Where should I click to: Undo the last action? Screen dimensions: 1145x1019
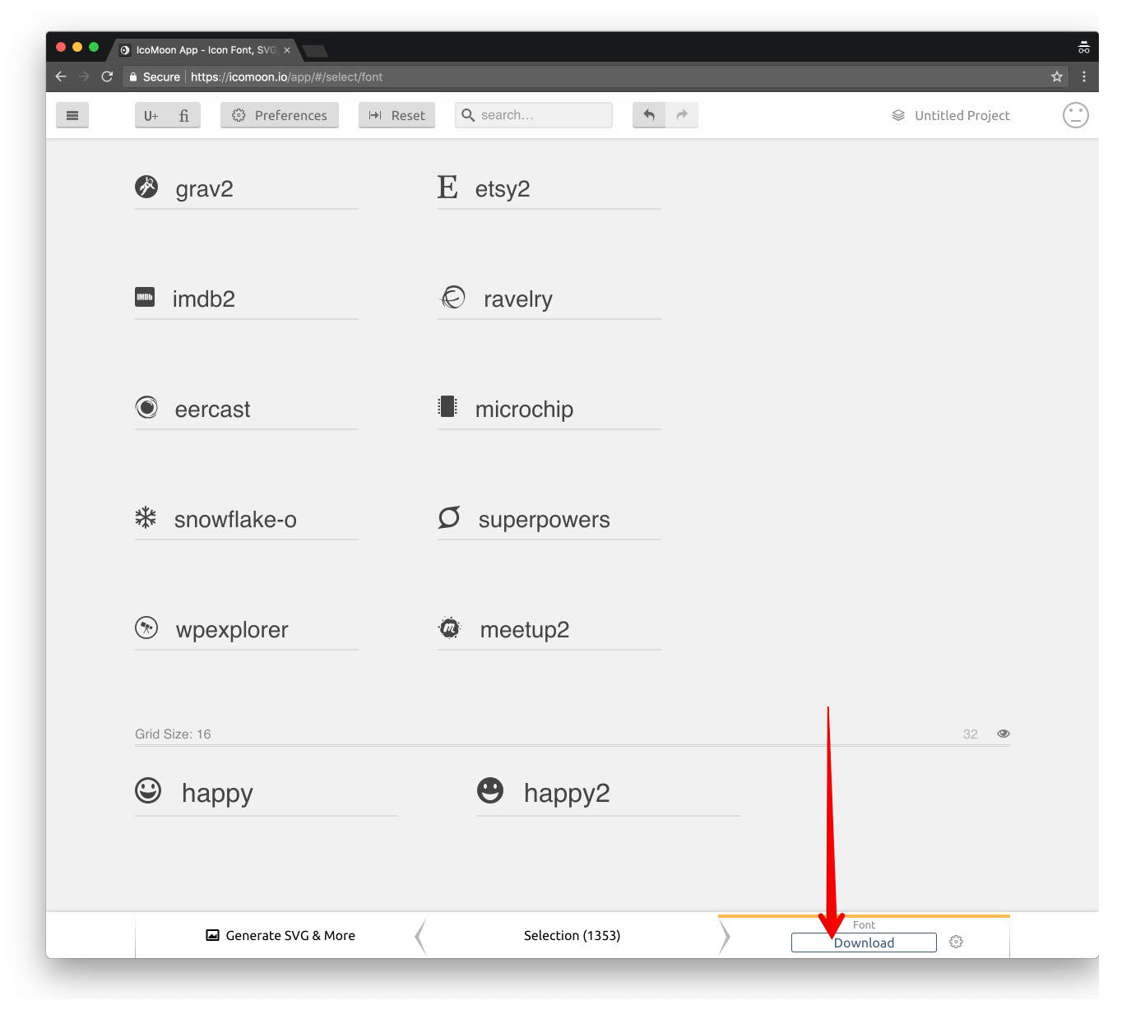pos(649,115)
